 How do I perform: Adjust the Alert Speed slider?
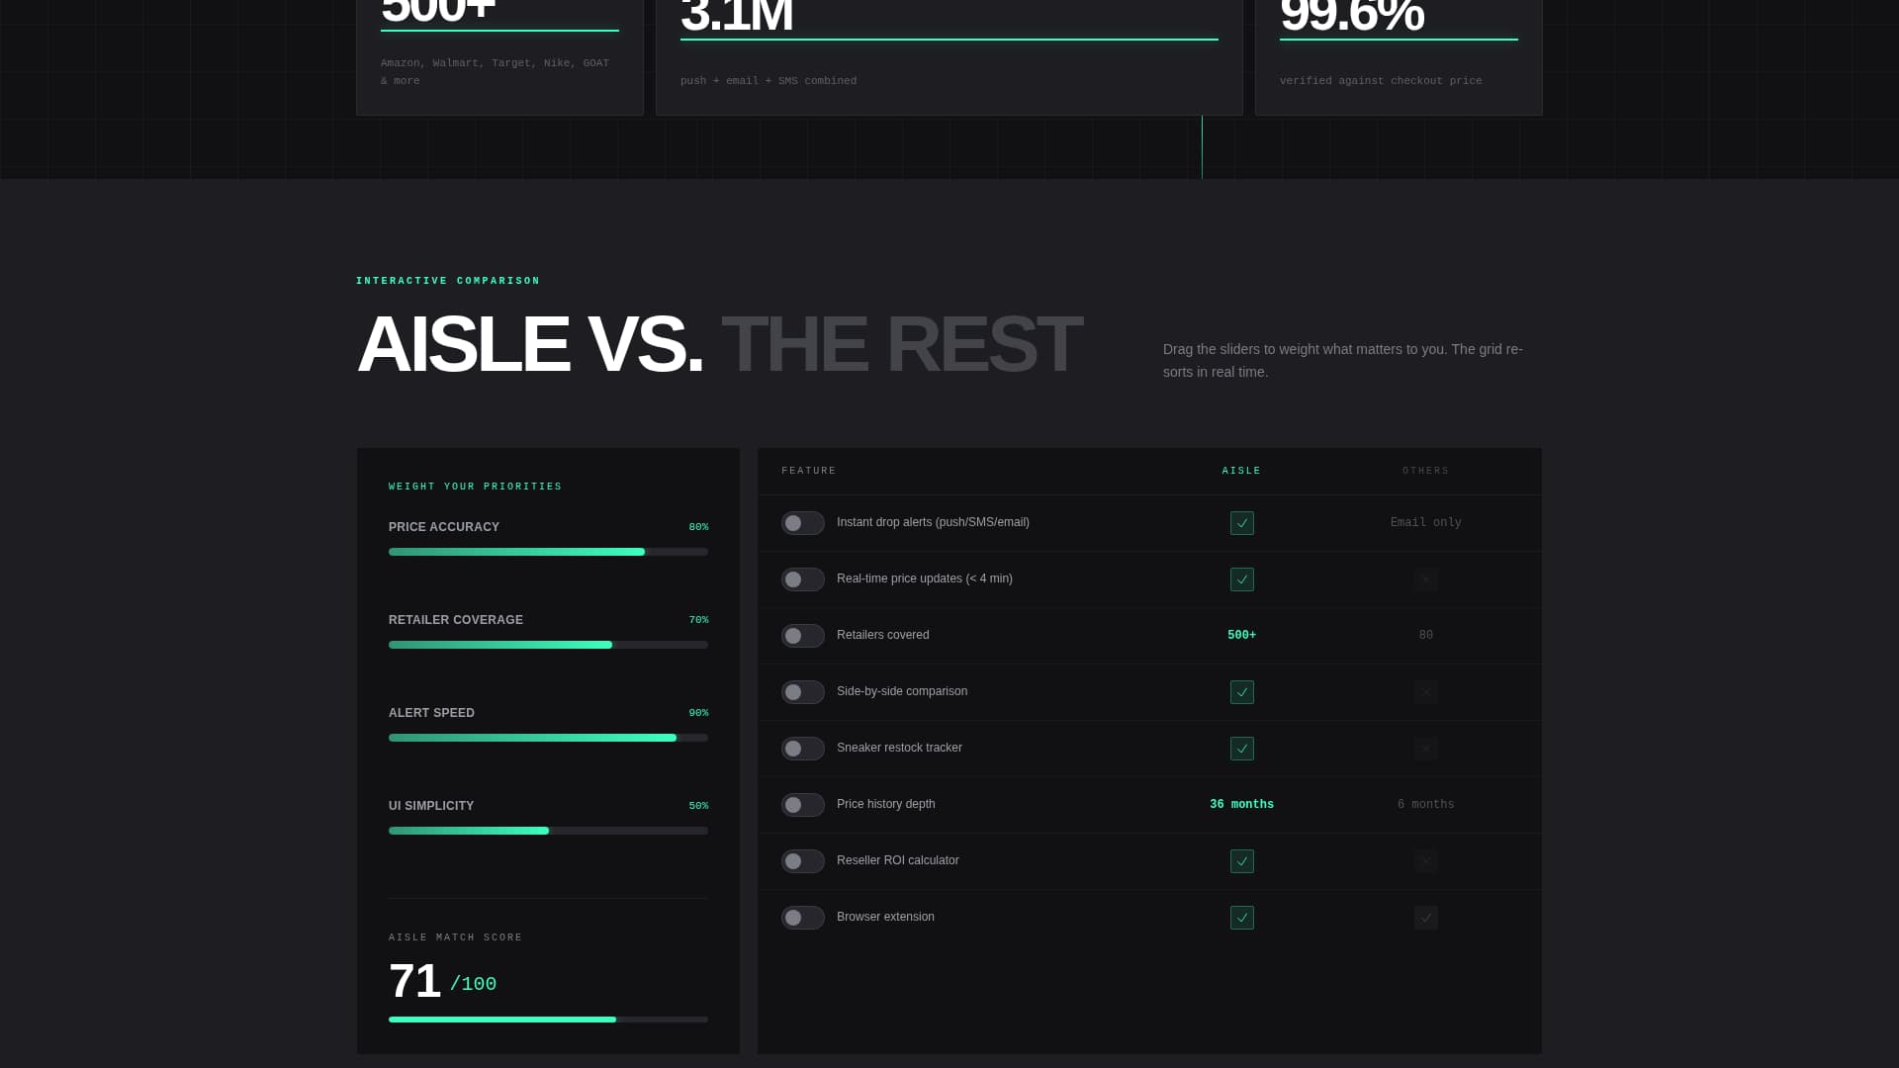pyautogui.click(x=548, y=738)
